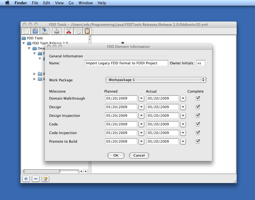Click the New document toolbar icon
Viewport: 255px width, 200px height.
pos(26,31)
